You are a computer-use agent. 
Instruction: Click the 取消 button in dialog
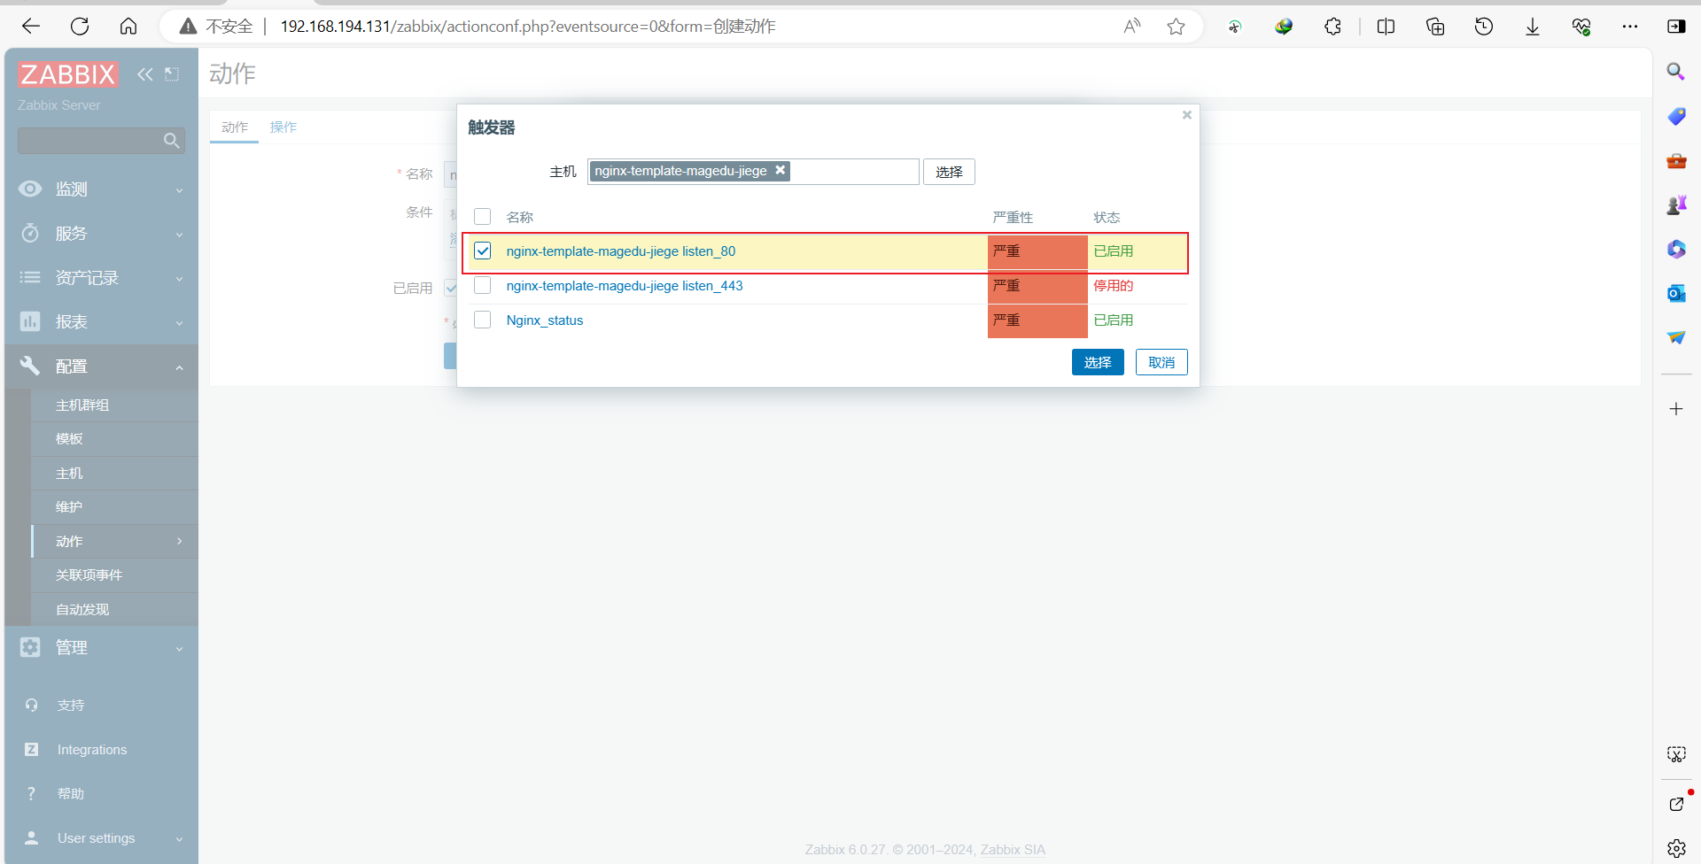(1161, 362)
